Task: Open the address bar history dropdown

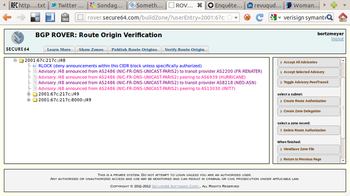Action: click(x=236, y=17)
